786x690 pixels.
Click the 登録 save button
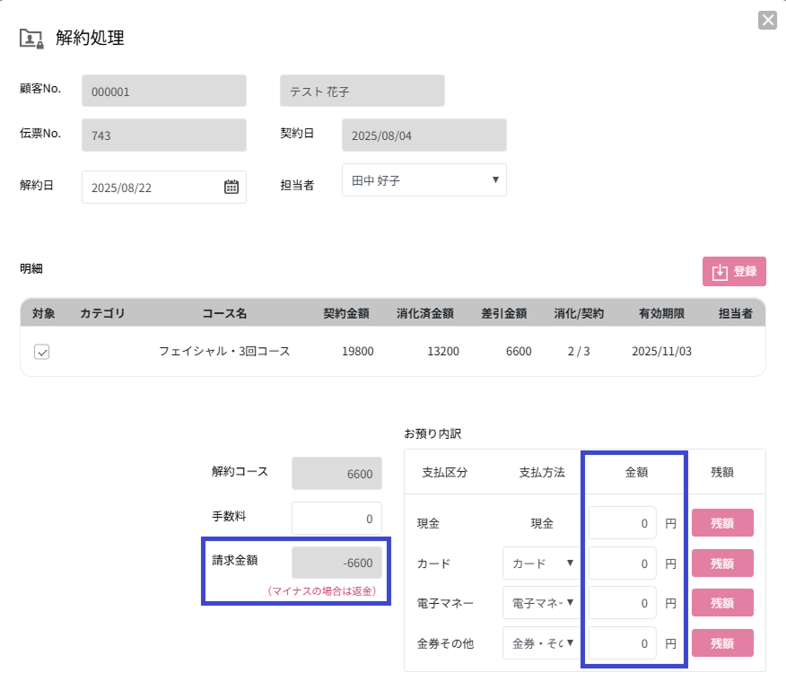[x=734, y=272]
